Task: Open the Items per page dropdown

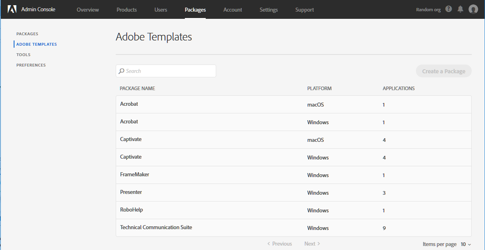Action: tap(466, 244)
